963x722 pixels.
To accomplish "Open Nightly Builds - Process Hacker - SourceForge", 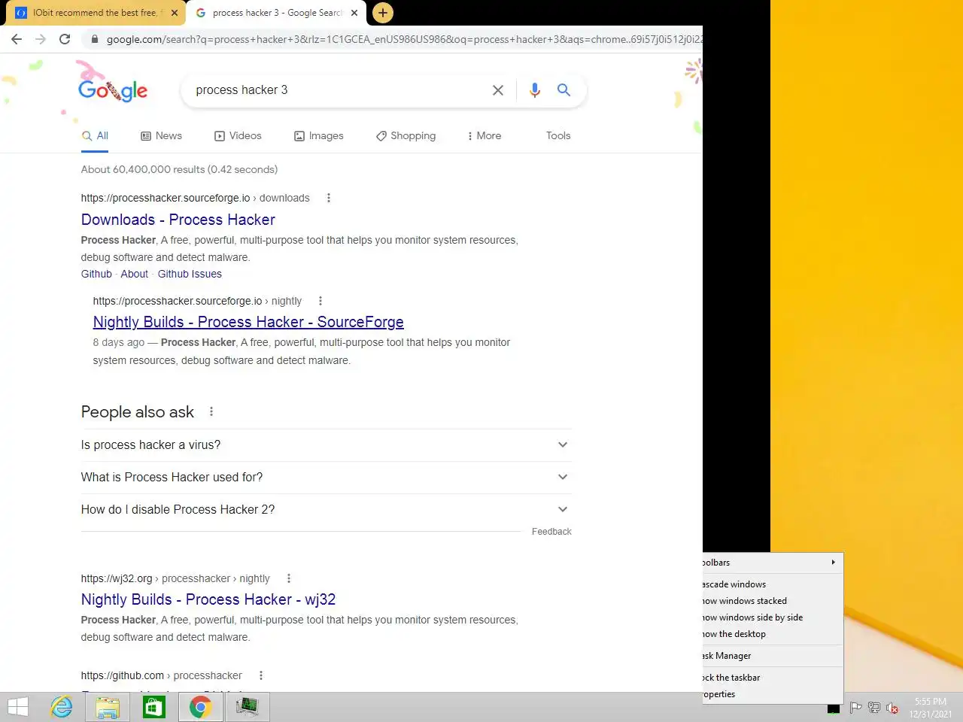I will point(248,322).
